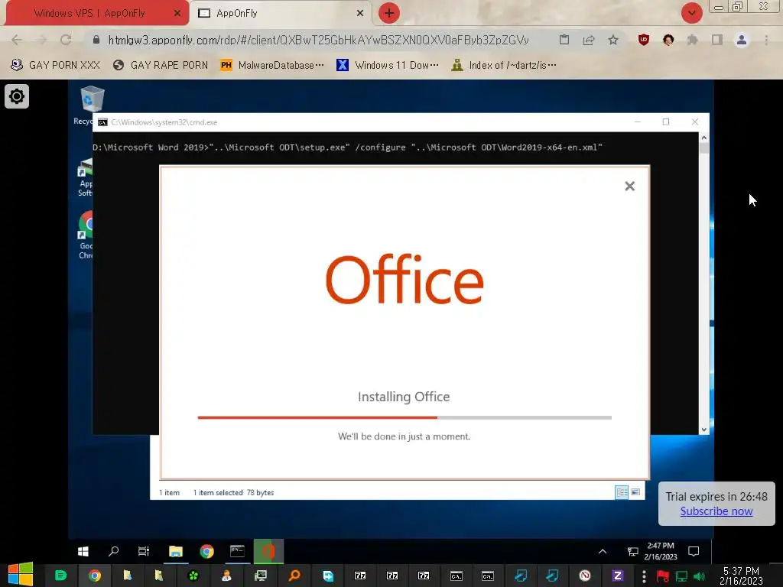Click the cmd.exe title bar icon
This screenshot has height=587, width=783.
pos(102,122)
